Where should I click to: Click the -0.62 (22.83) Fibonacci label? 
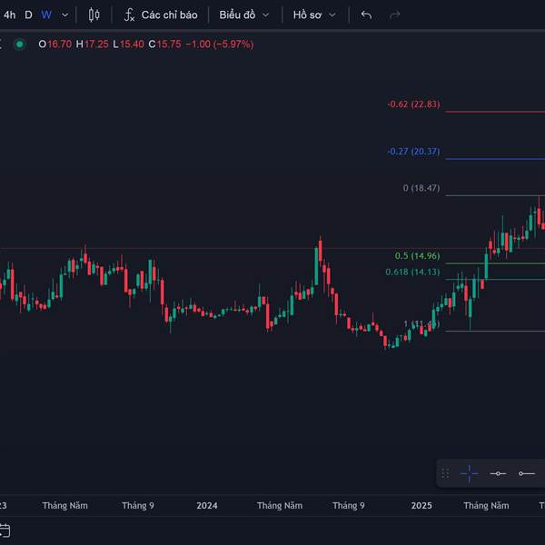coord(413,104)
